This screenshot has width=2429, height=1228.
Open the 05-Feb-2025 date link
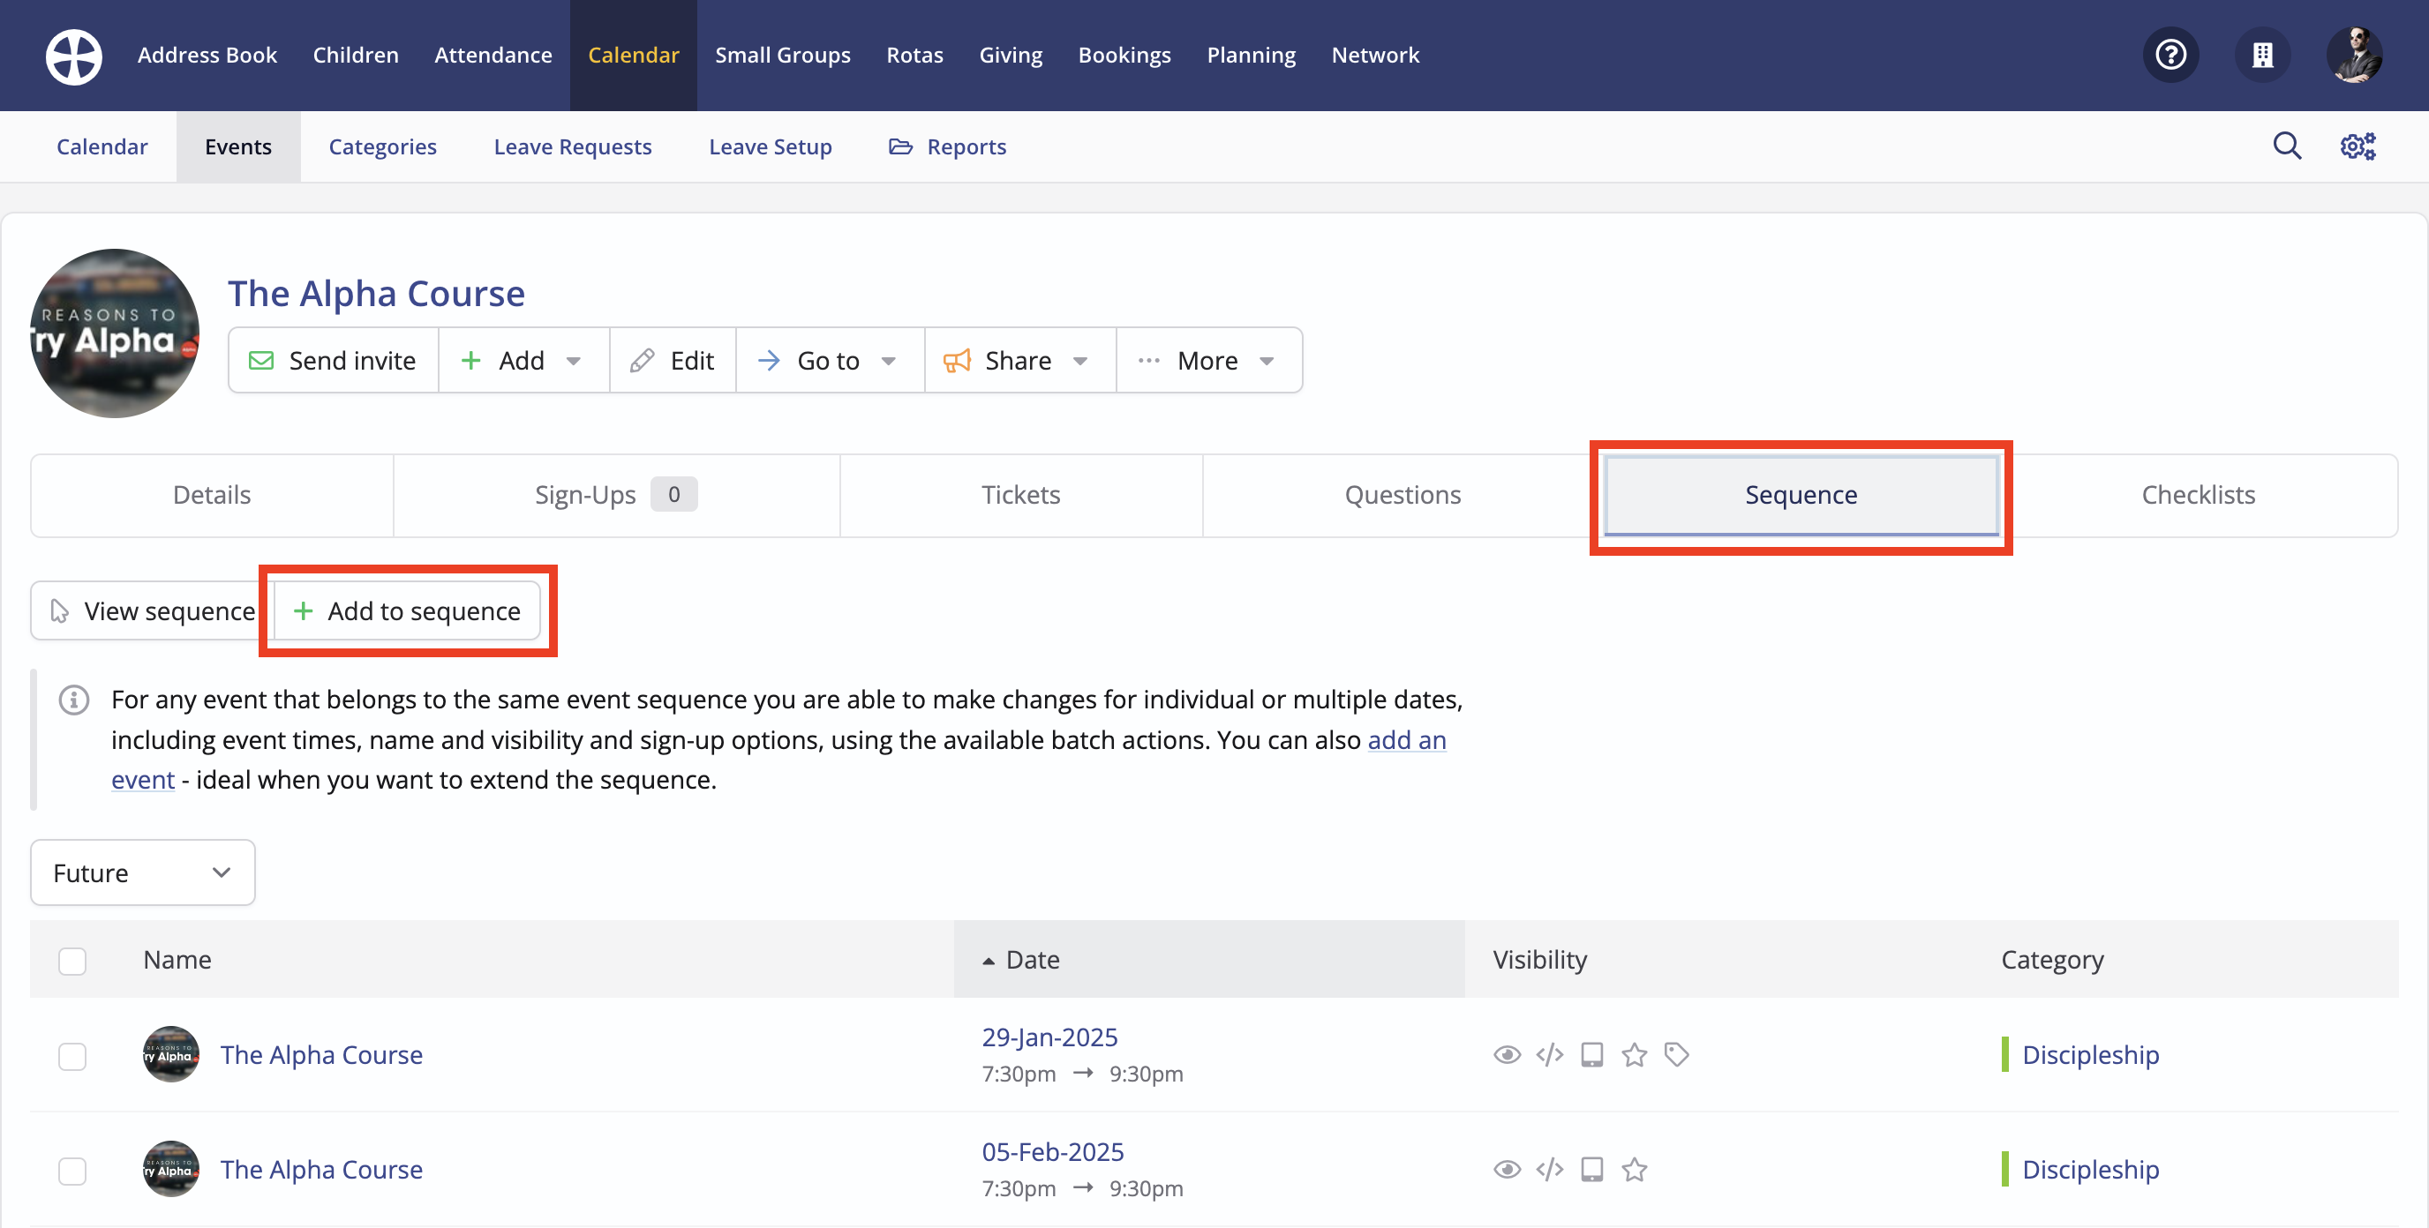pyautogui.click(x=1052, y=1151)
